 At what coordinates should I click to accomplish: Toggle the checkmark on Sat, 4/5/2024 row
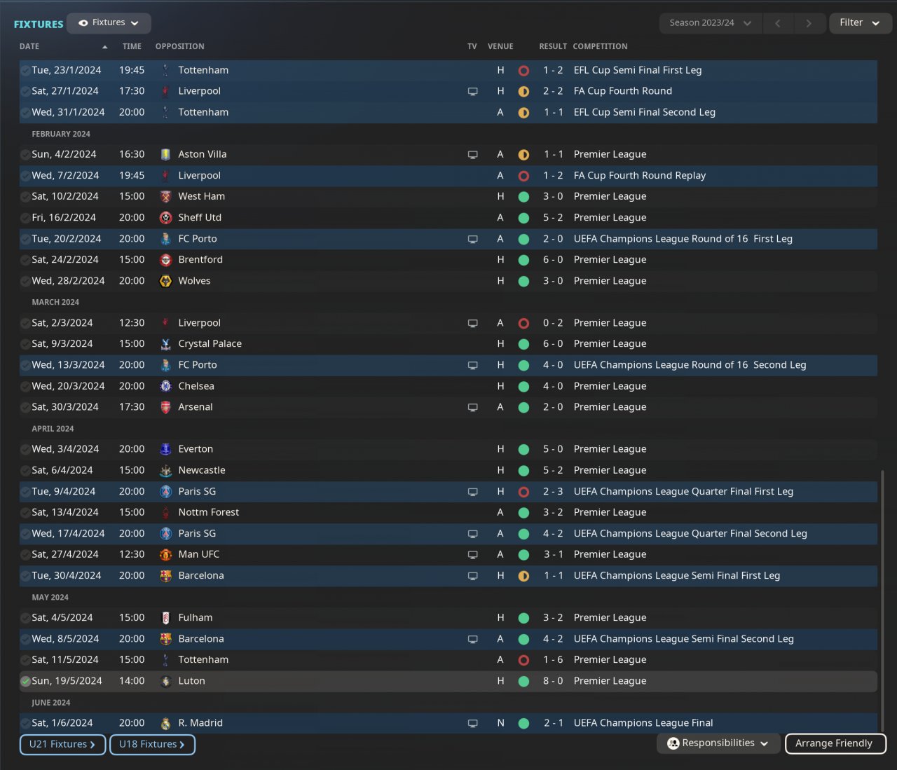(25, 618)
